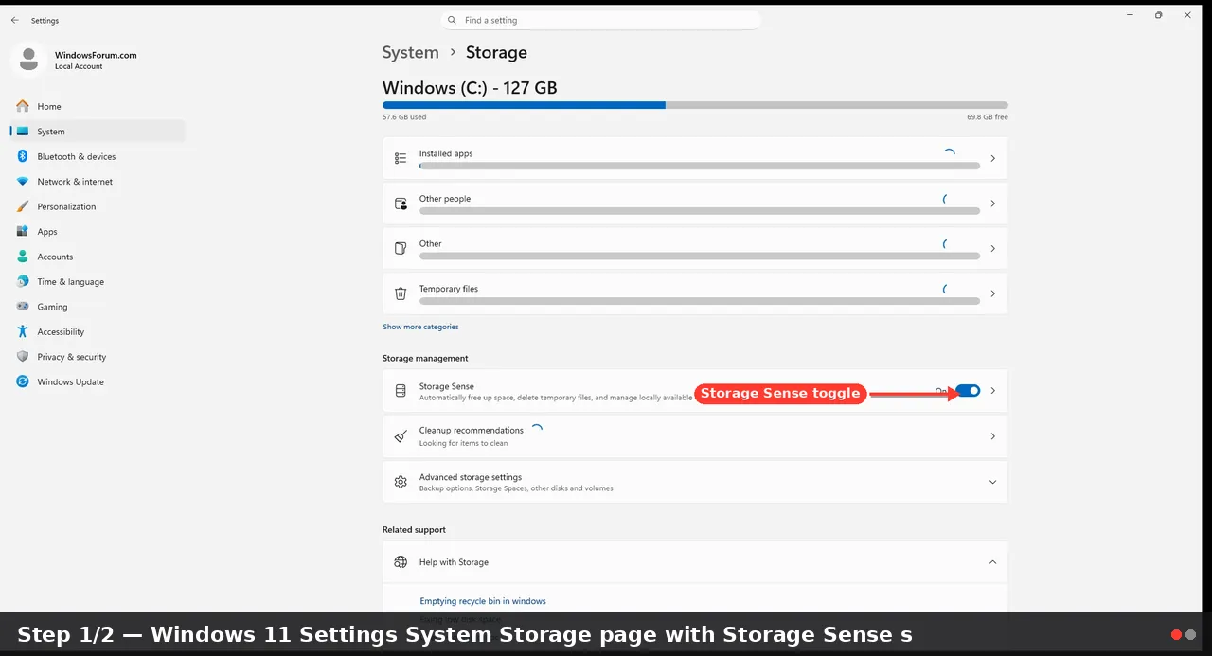
Task: Open Storage Sense settings chevron
Action: point(992,391)
